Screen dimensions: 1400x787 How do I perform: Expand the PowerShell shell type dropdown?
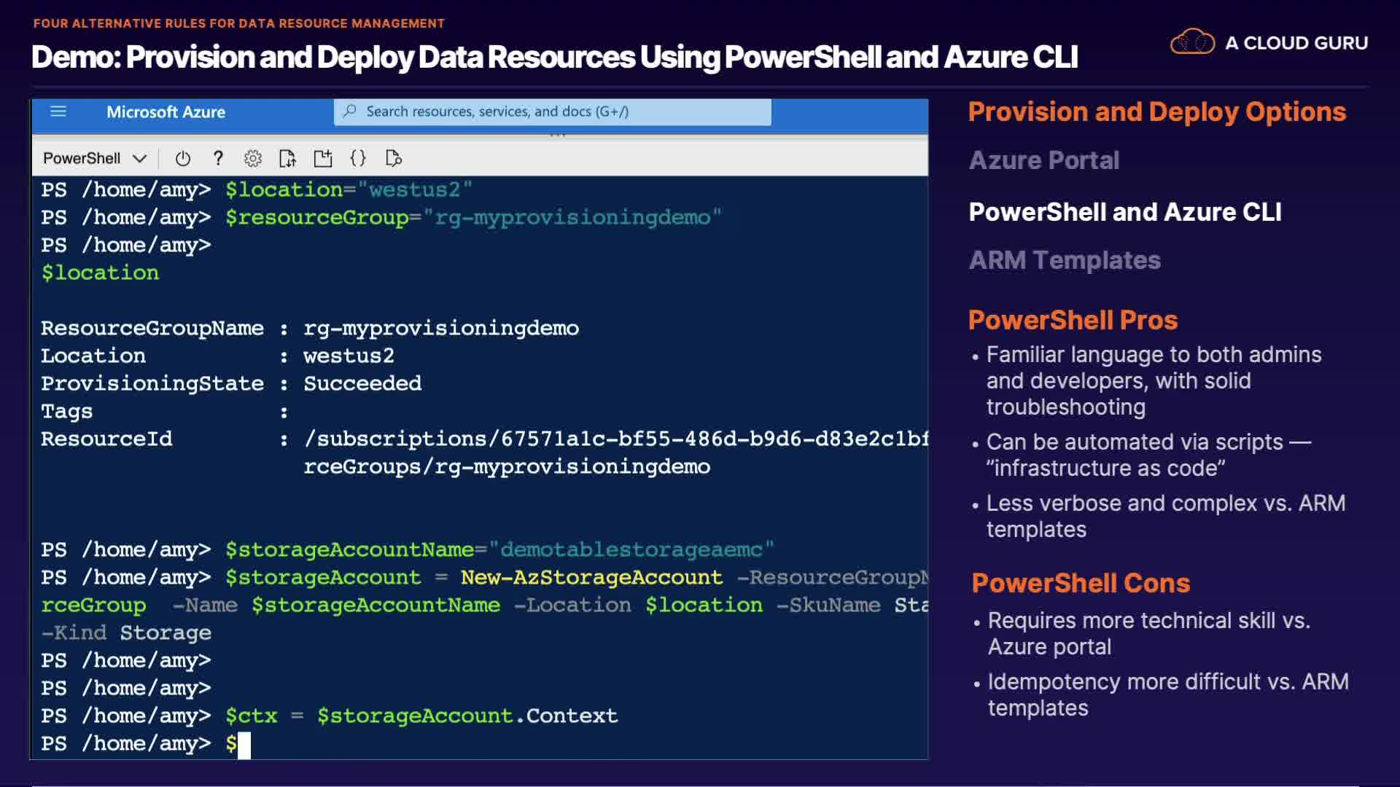point(82,158)
